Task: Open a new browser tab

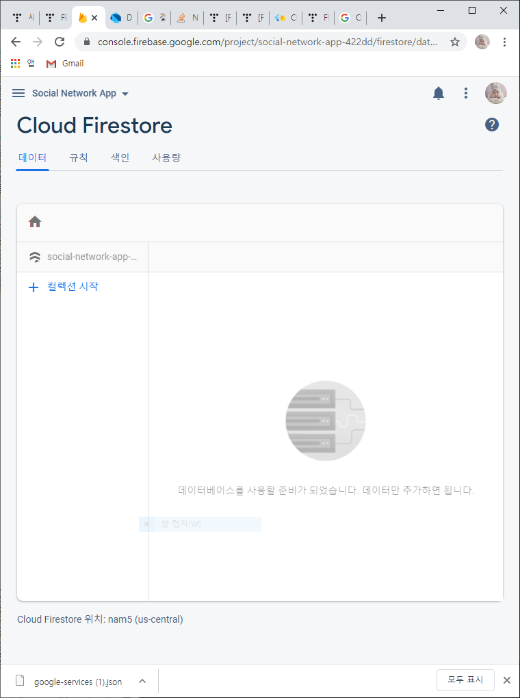Action: pos(382,18)
